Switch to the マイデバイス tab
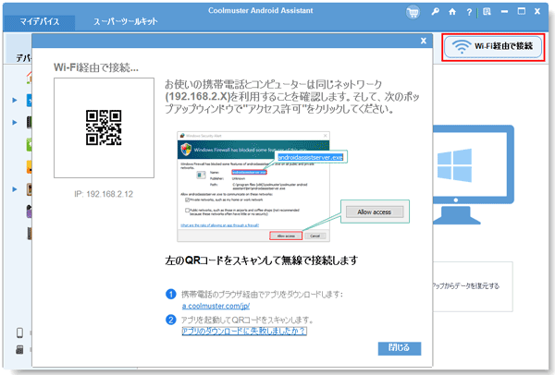Image resolution: width=555 pixels, height=375 pixels. click(x=39, y=22)
